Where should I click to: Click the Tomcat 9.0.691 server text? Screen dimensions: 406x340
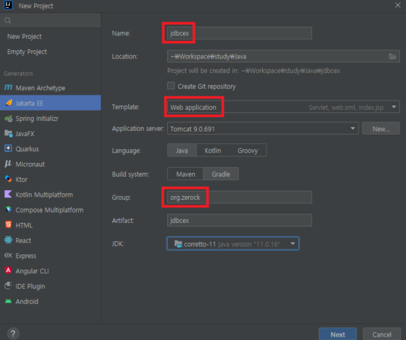(192, 129)
